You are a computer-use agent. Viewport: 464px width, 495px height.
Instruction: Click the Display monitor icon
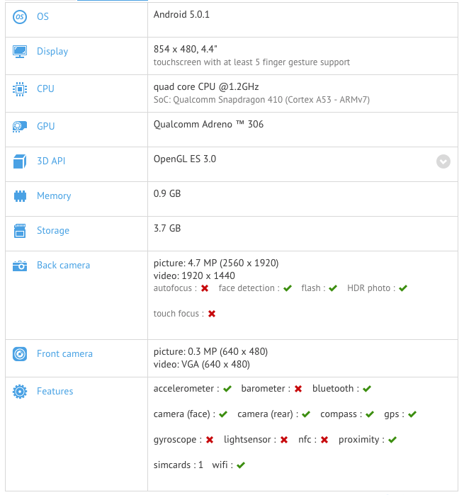(19, 52)
